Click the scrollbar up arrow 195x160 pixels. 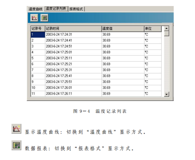tap(166, 29)
